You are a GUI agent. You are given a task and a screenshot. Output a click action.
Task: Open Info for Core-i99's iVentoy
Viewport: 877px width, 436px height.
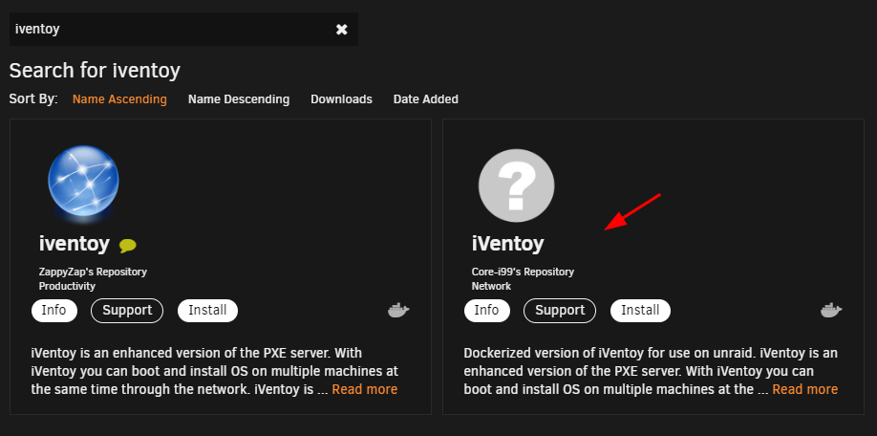pyautogui.click(x=487, y=311)
